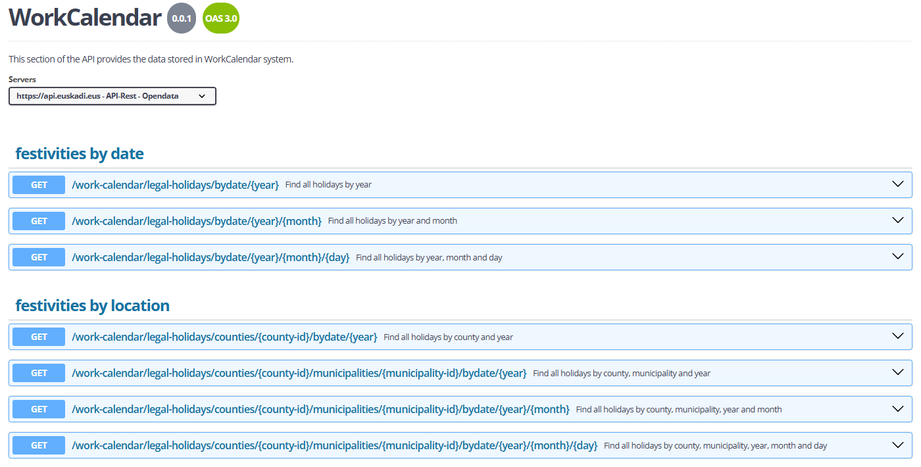Click GET badge for holidays by year
921x467 pixels.
tap(39, 185)
